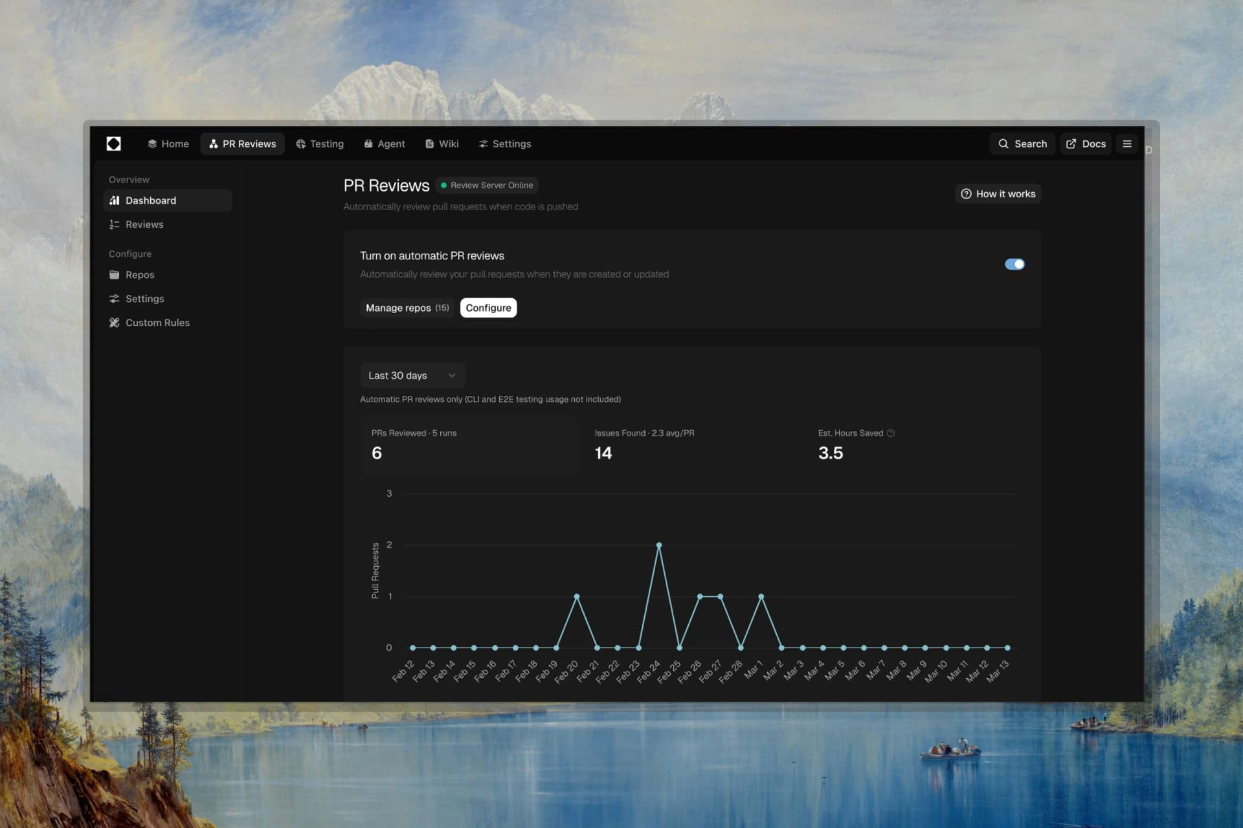Click the Feb 24 peak data point
1243x828 pixels.
click(x=659, y=545)
